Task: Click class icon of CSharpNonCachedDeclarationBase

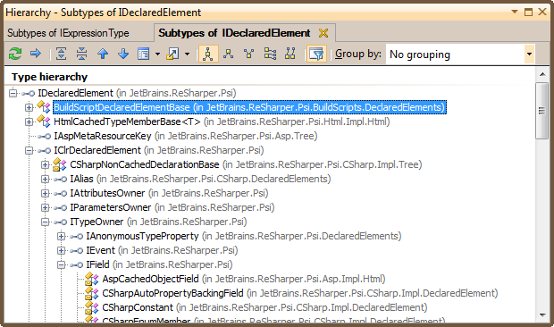Action: click(59, 164)
